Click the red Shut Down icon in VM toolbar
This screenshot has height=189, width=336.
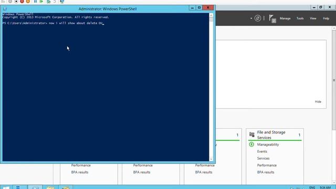pyautogui.click(x=22, y=2)
